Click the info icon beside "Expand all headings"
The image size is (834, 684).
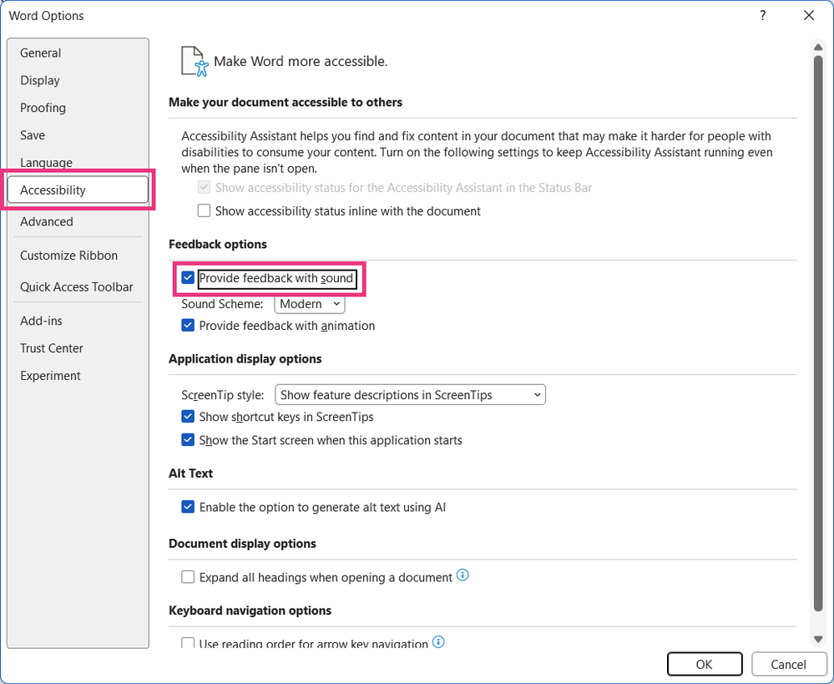[462, 575]
